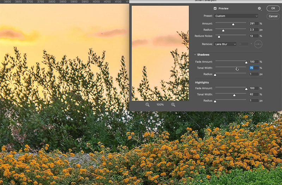Image resolution: width=282 pixels, height=185 pixels.
Task: Adjust the Shadows Fade Amount slider handle
Action: (246, 62)
